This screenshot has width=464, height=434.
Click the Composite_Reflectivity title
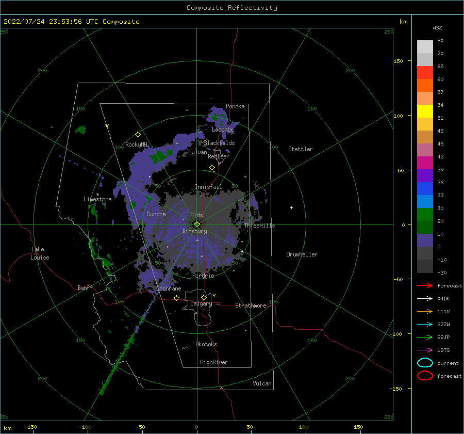[x=232, y=8]
